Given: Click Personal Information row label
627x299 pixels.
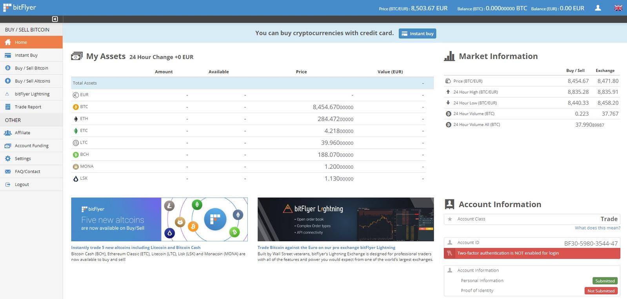Looking at the screenshot, I should 482,281.
